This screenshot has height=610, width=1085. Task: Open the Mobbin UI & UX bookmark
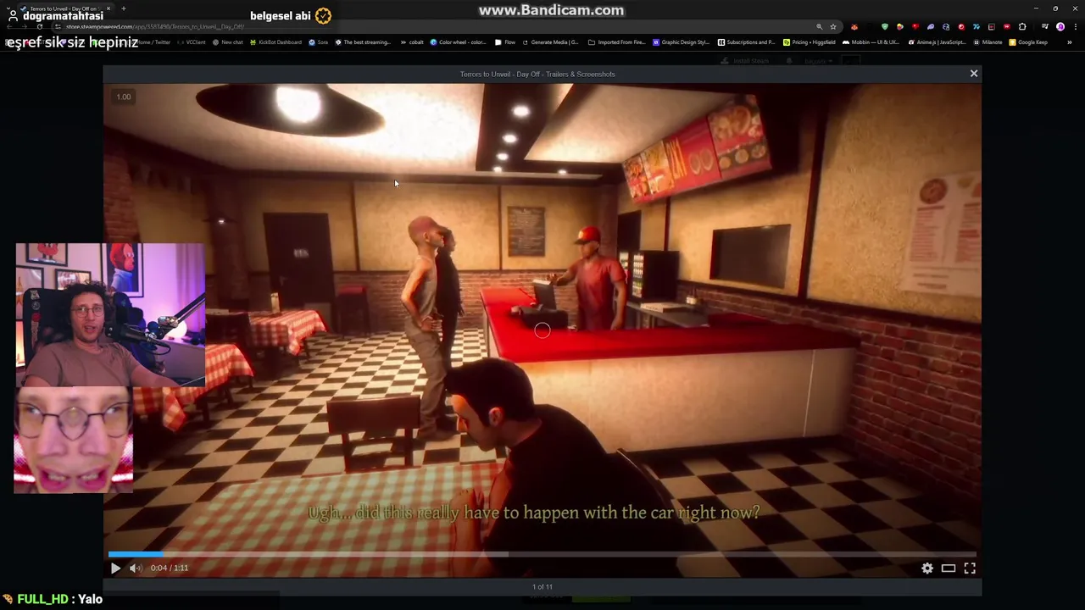point(871,42)
